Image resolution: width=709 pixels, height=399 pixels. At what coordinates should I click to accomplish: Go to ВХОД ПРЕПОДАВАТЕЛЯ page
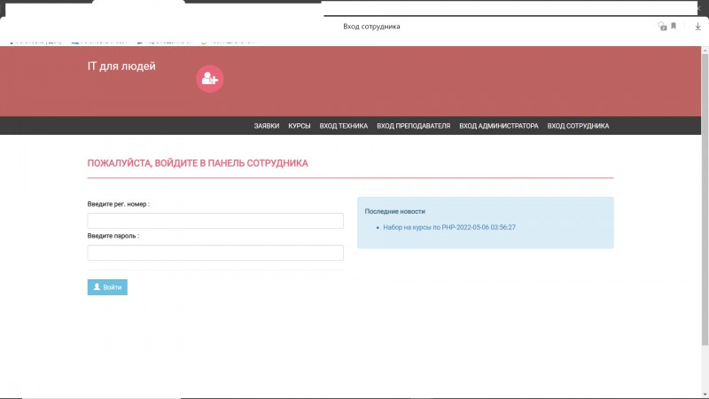click(413, 126)
